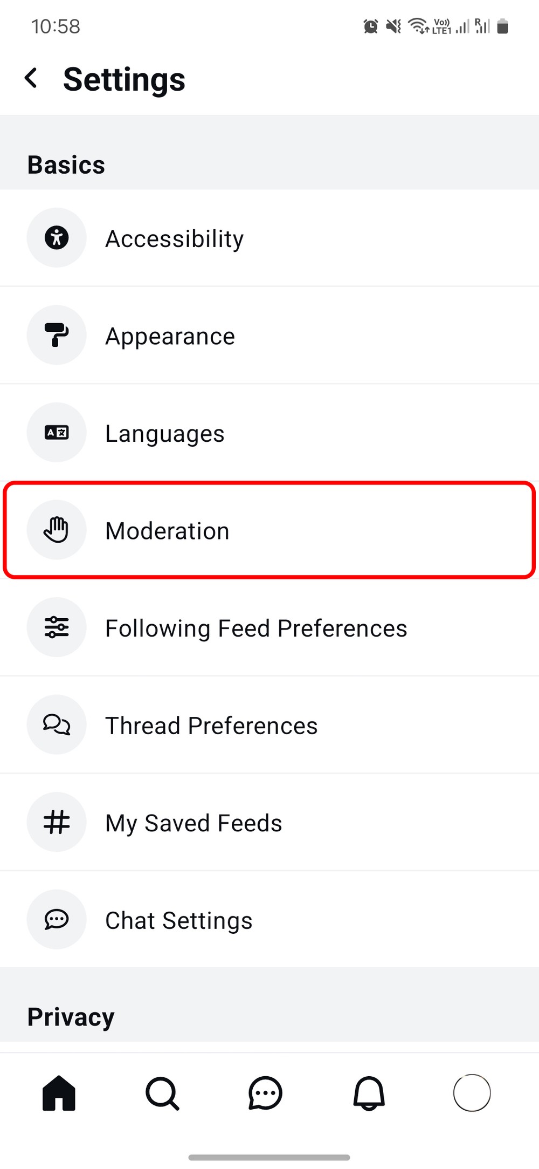
Task: Open Chats from the bottom bar
Action: tap(265, 1093)
